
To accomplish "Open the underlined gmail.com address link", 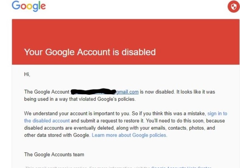I will (x=127, y=92).
